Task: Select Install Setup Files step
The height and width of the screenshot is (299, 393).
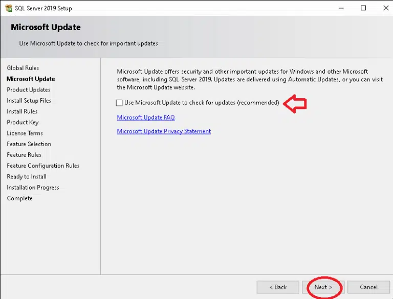Action: click(x=29, y=100)
